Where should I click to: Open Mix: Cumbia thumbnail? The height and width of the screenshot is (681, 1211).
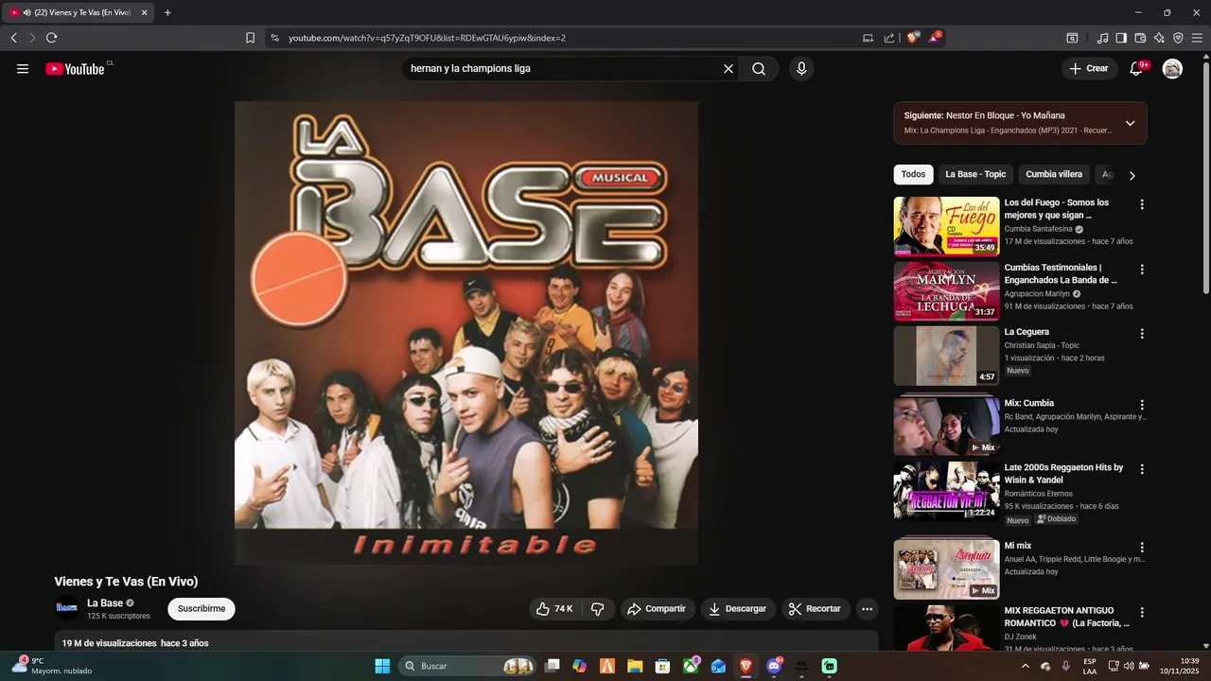click(946, 427)
